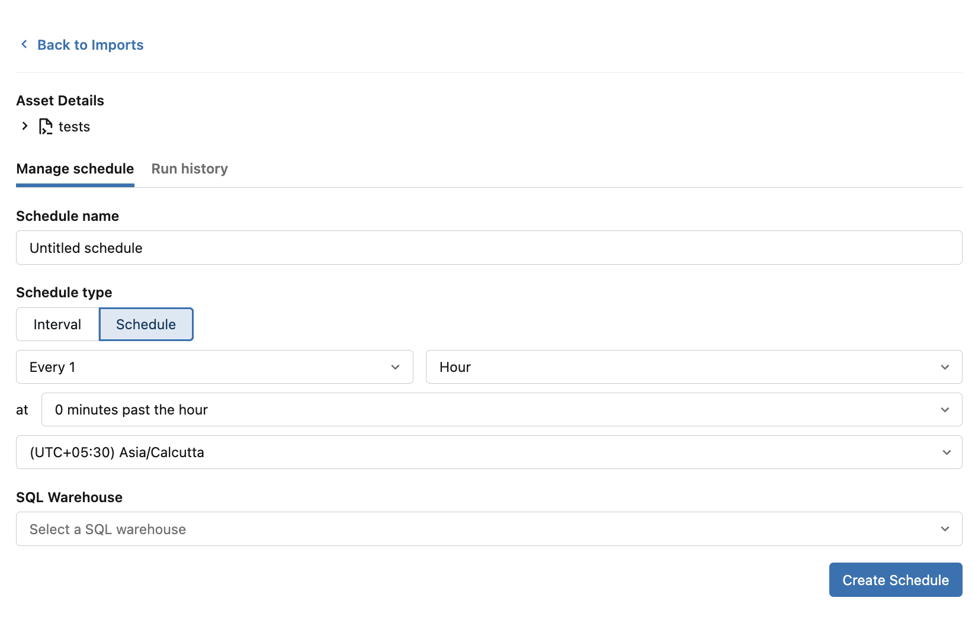Select the Interval schedule type
Viewport: 975px width, 636px height.
point(57,325)
